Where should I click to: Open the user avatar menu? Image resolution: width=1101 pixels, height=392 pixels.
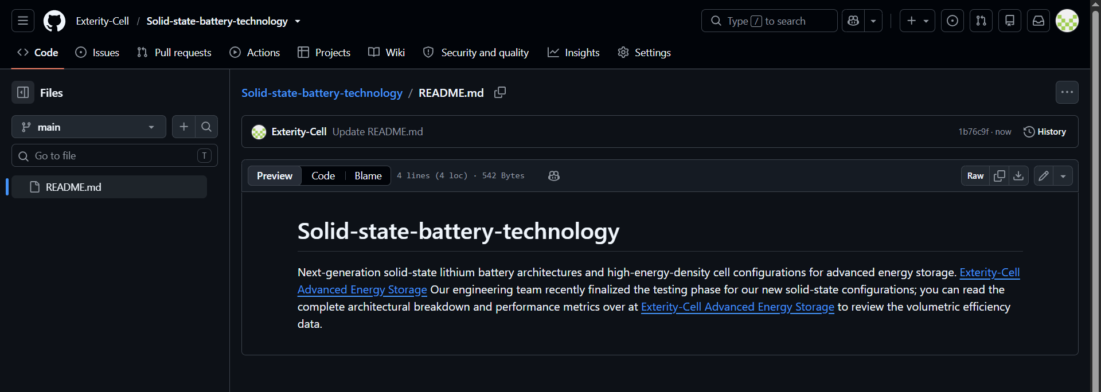tap(1067, 21)
